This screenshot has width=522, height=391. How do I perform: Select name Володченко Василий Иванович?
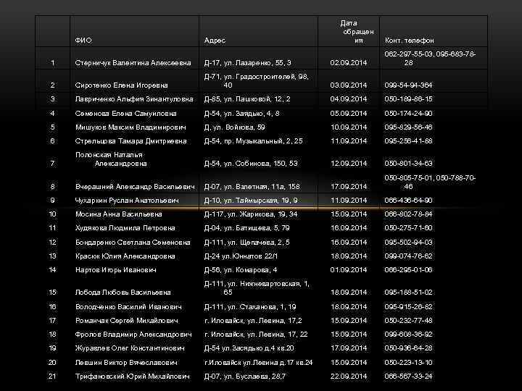pyautogui.click(x=128, y=307)
